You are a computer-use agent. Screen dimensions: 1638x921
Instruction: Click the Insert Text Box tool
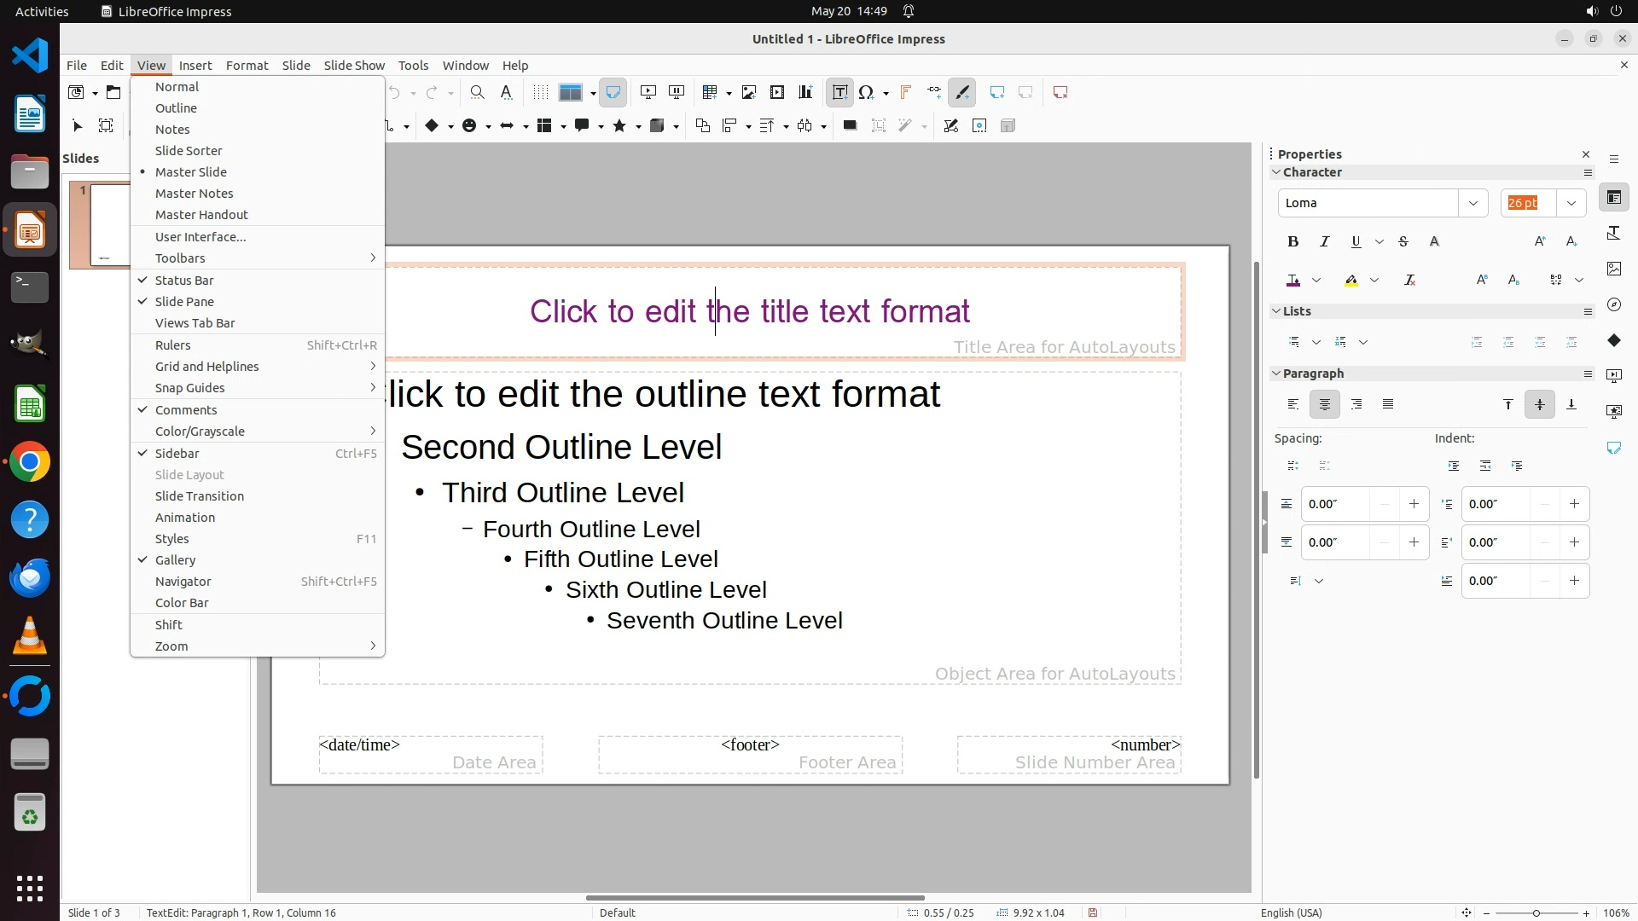(839, 92)
